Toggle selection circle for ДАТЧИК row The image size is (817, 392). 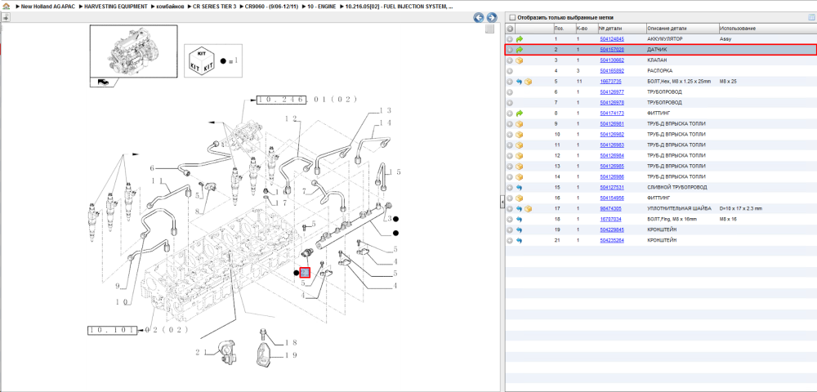tap(510, 50)
